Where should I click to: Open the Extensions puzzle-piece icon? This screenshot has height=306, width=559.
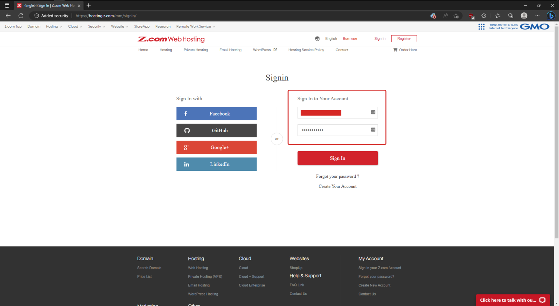point(484,16)
